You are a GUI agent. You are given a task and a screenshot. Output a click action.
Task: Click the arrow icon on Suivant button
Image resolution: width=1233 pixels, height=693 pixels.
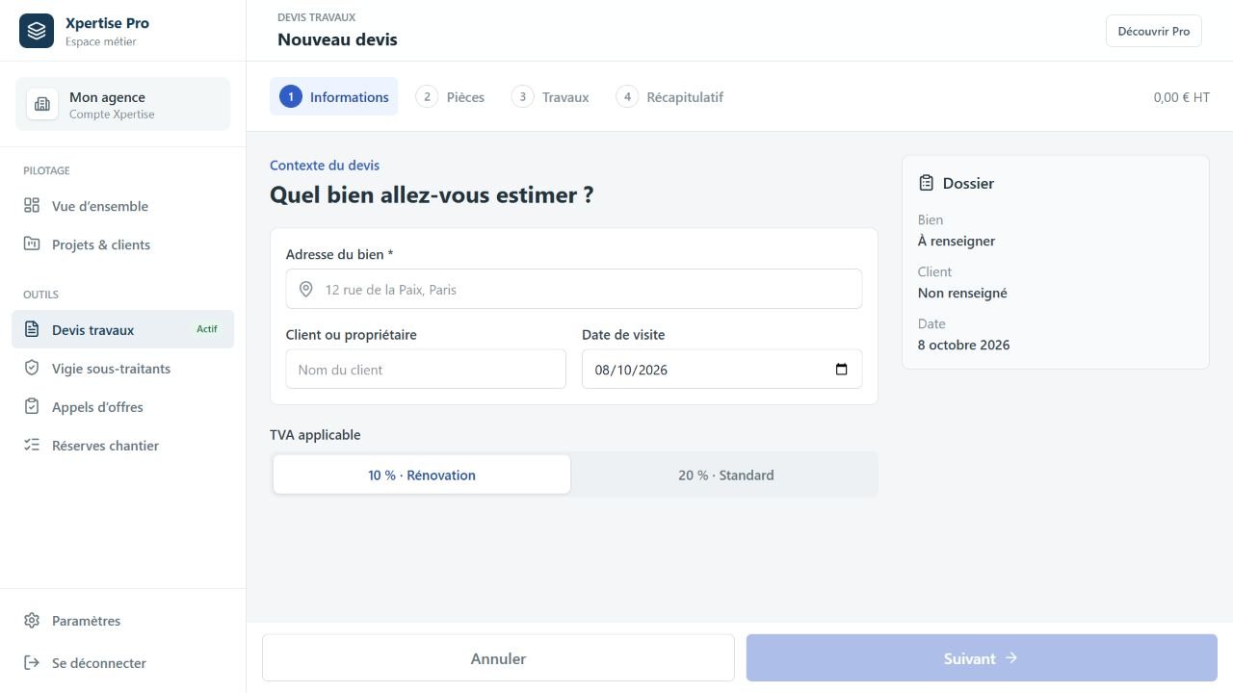click(1011, 658)
